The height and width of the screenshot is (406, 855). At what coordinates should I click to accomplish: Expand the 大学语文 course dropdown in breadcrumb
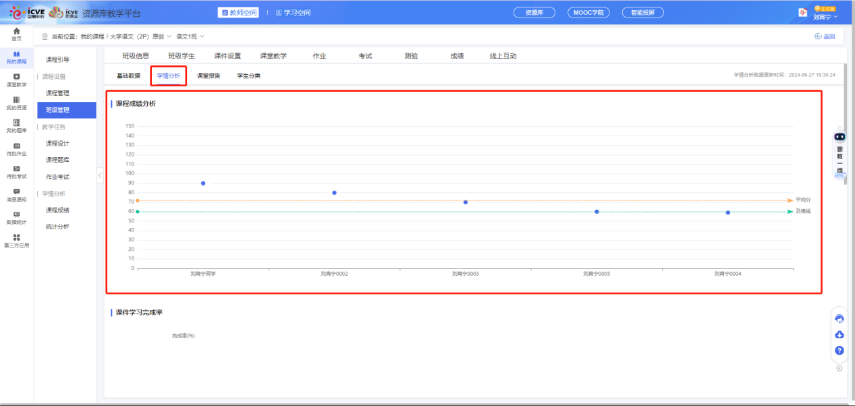[169, 36]
